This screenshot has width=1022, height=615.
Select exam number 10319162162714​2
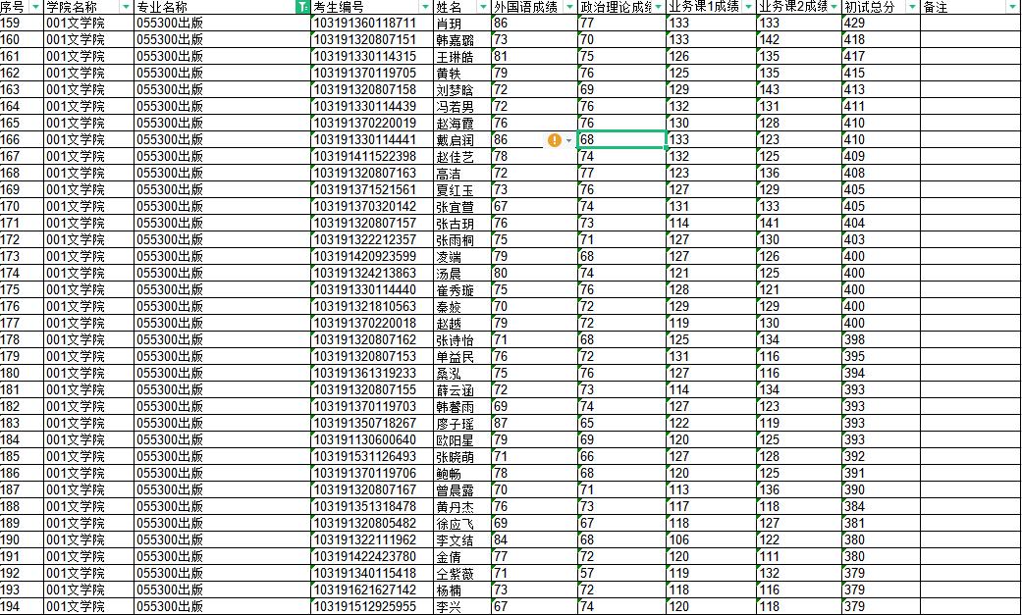tap(372, 590)
